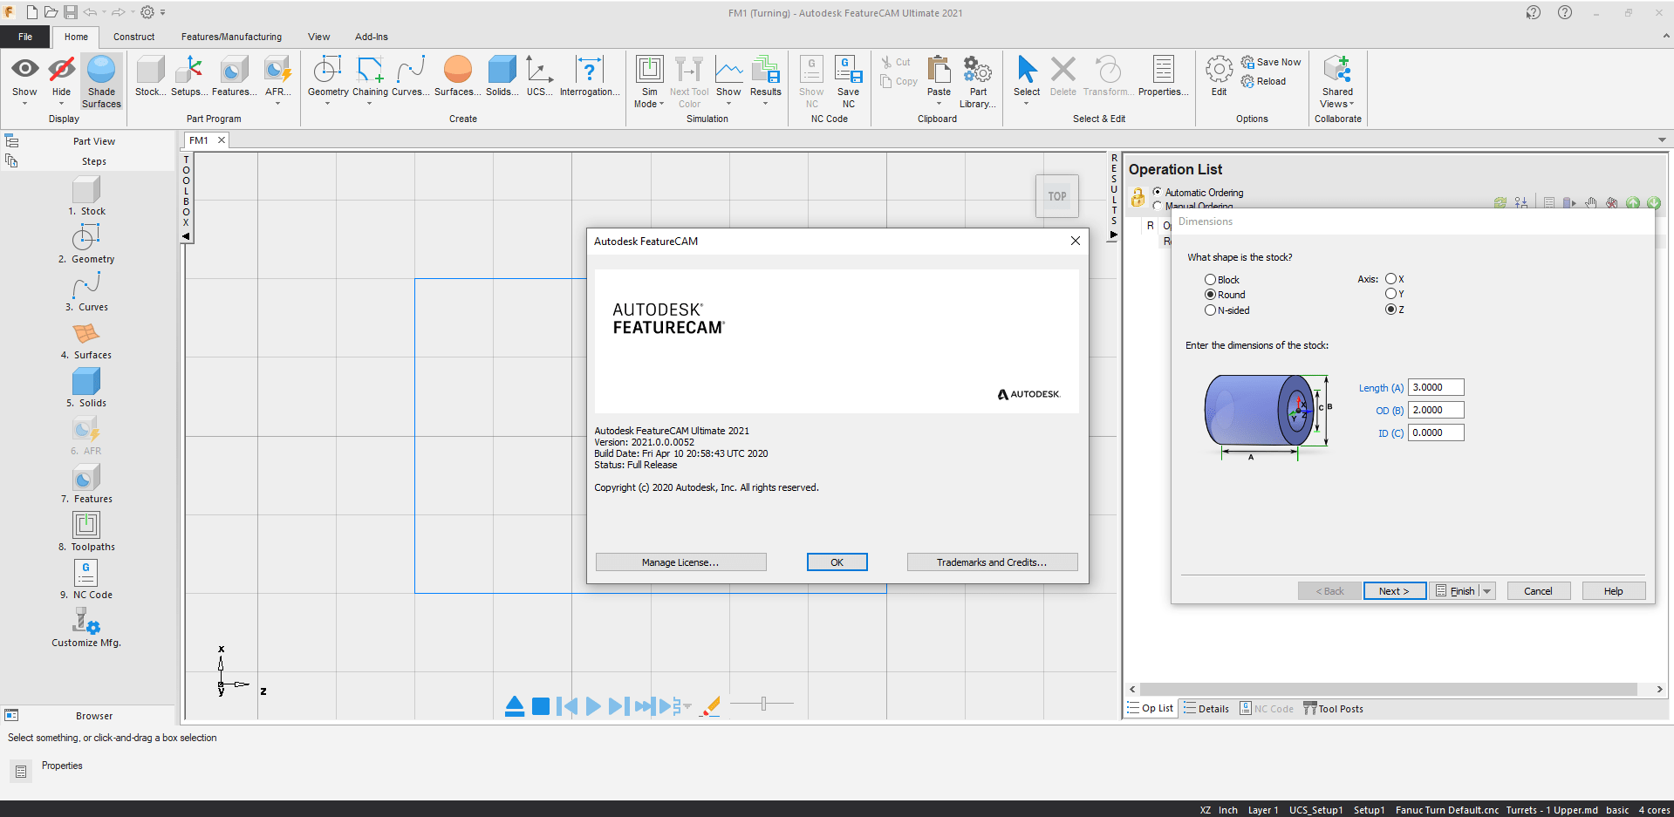Click Reload in Options group
This screenshot has height=817, width=1674.
pos(1263,81)
